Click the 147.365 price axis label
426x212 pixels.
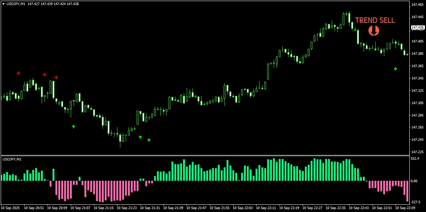coord(418,66)
